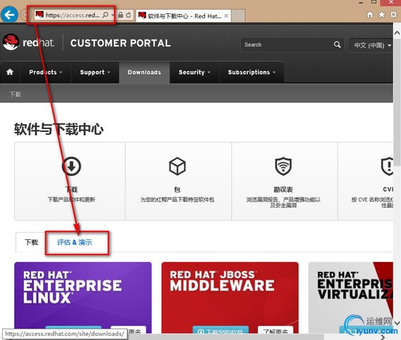Click the security lock icon in address bar
This screenshot has height=340, width=401.
click(x=121, y=15)
